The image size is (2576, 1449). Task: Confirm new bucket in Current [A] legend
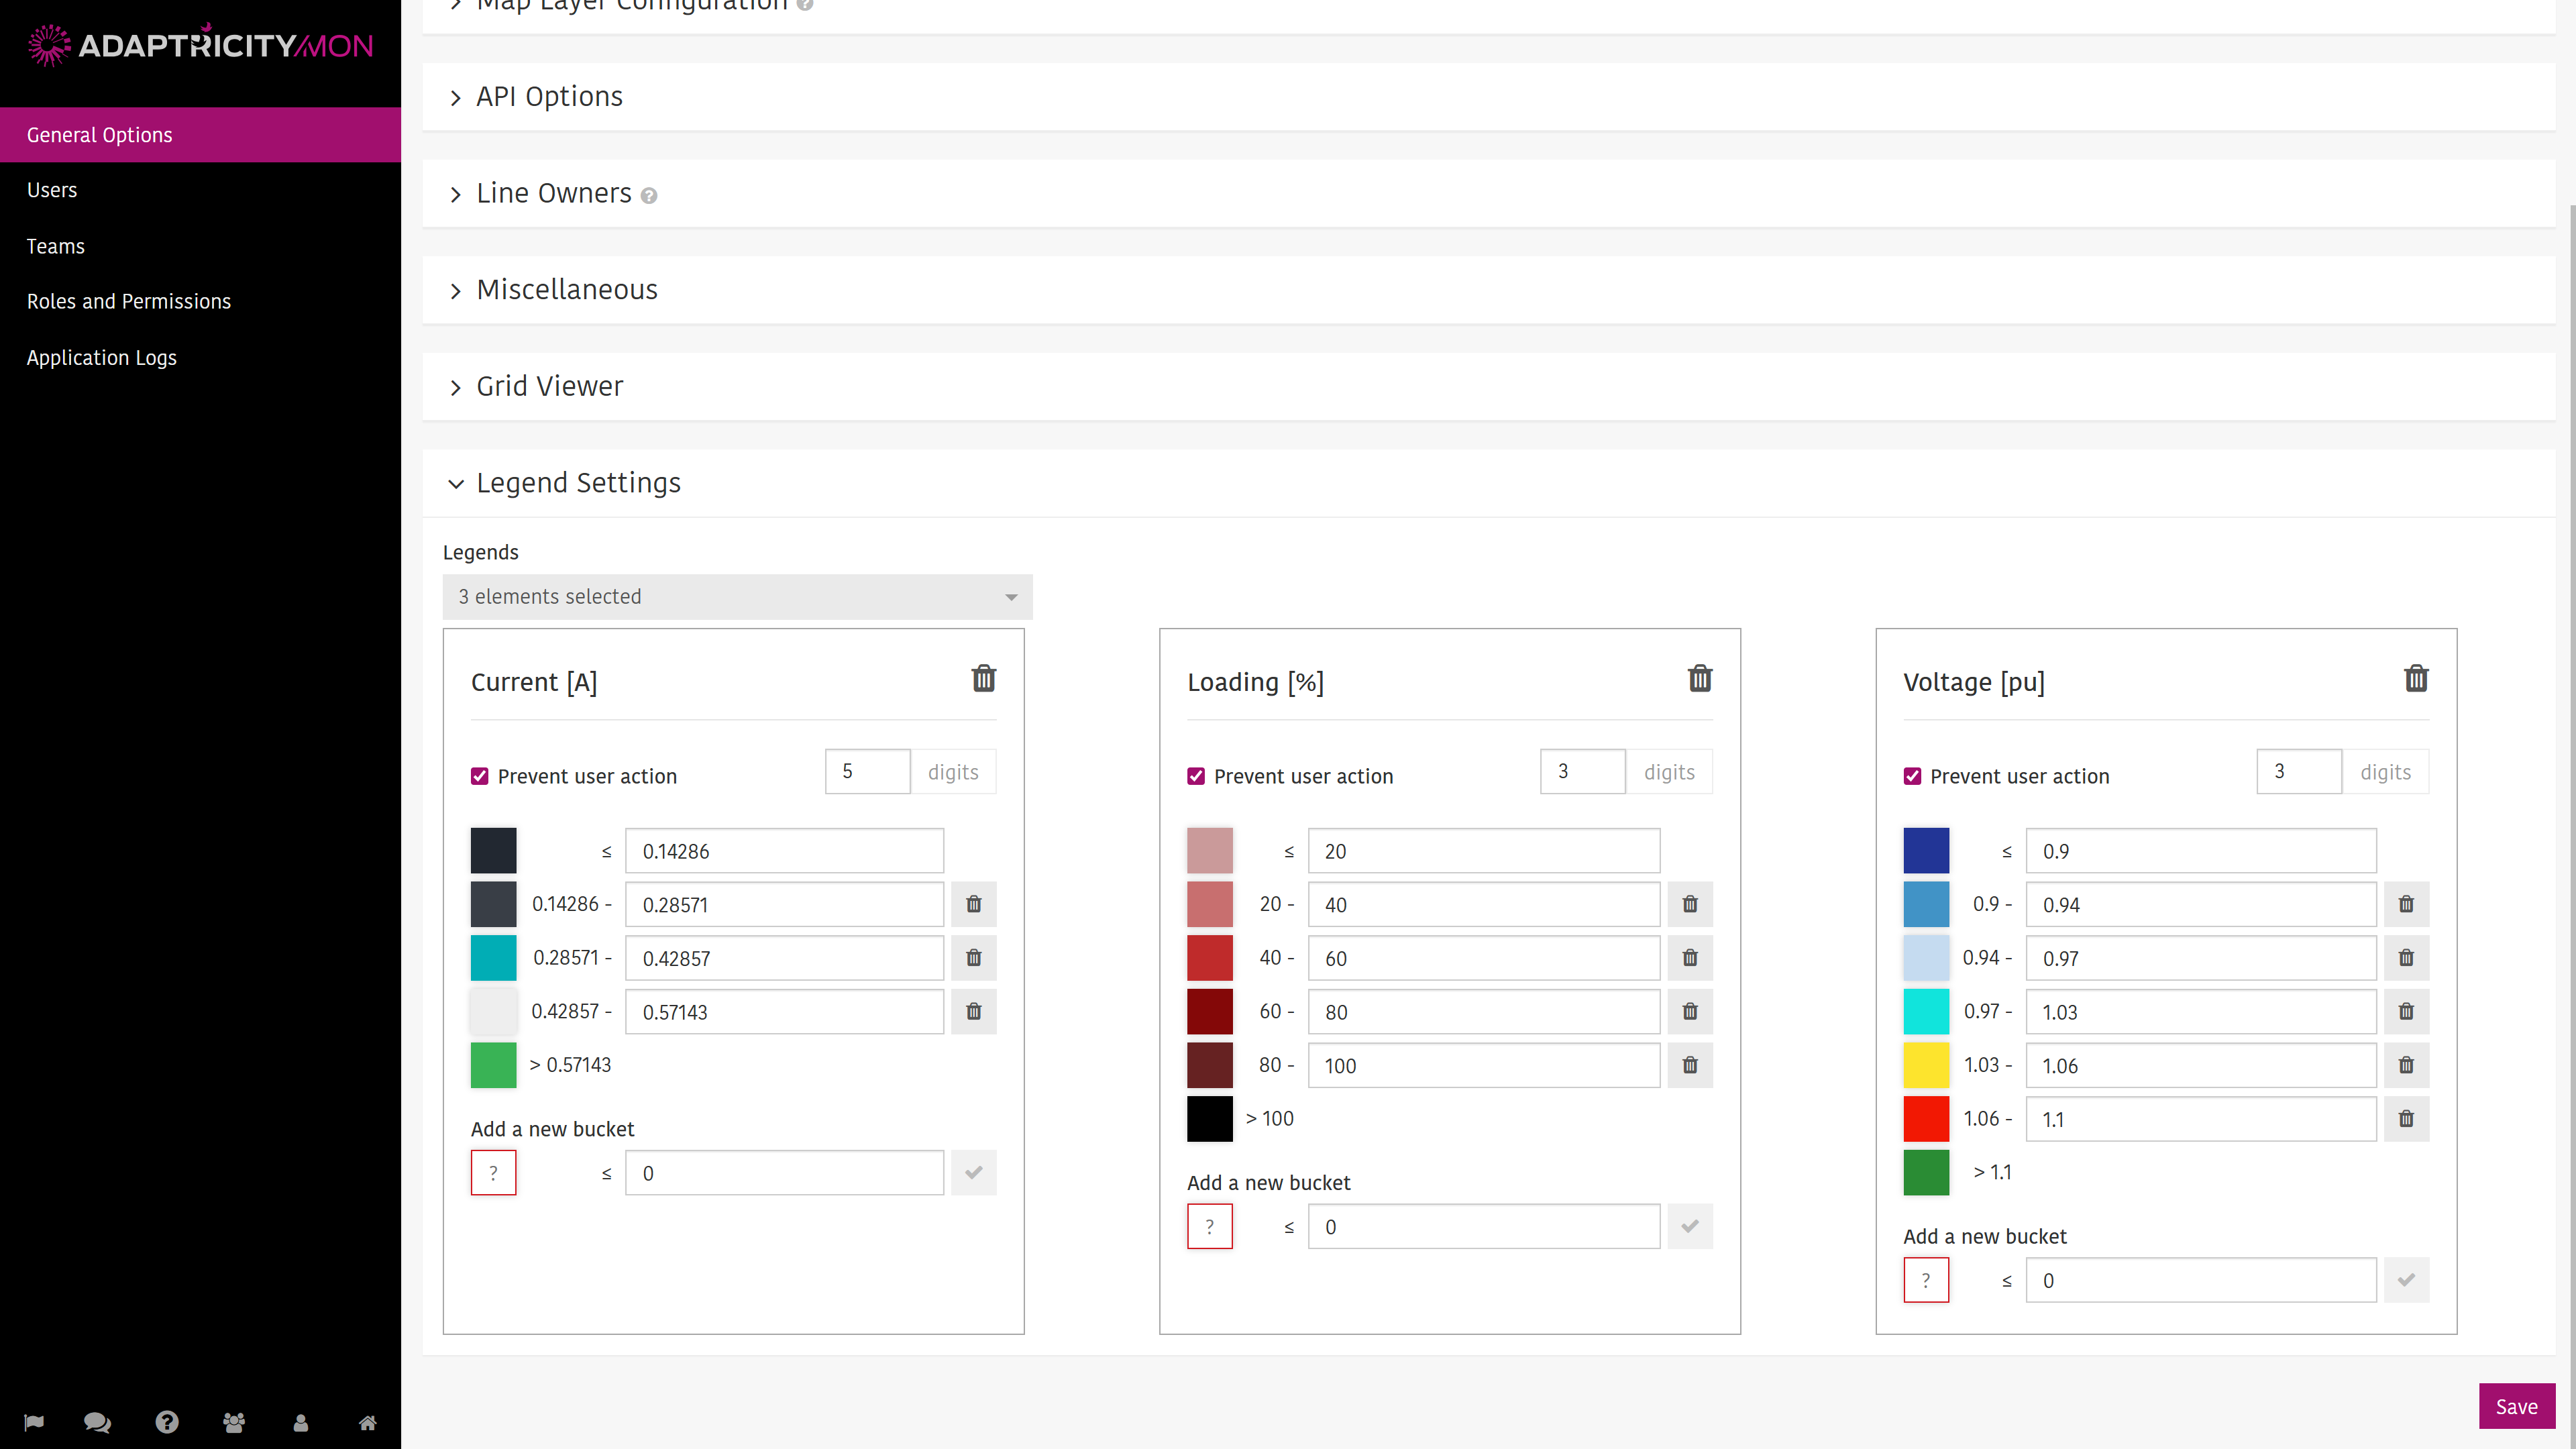coord(974,1172)
